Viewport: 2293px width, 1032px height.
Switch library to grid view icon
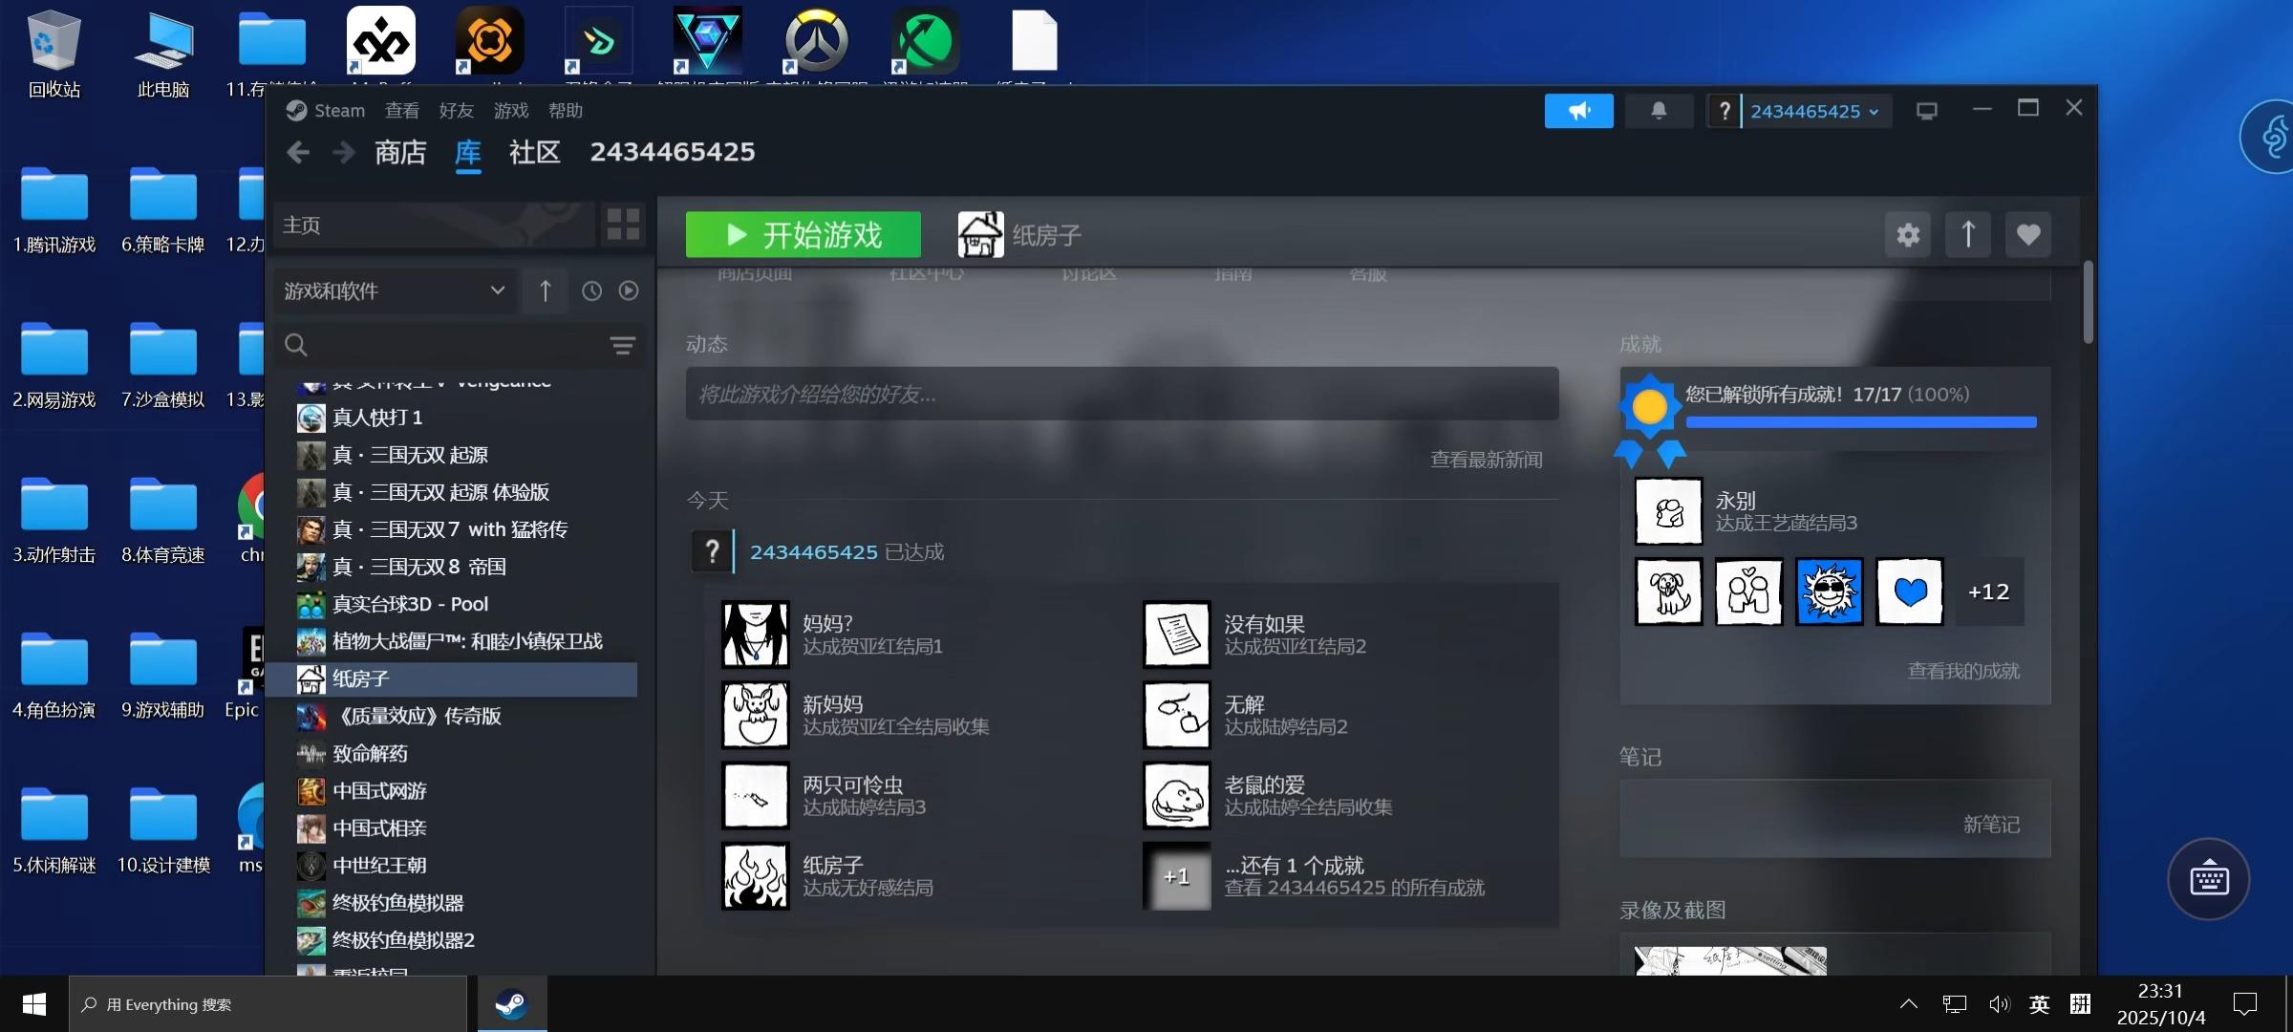pyautogui.click(x=623, y=226)
